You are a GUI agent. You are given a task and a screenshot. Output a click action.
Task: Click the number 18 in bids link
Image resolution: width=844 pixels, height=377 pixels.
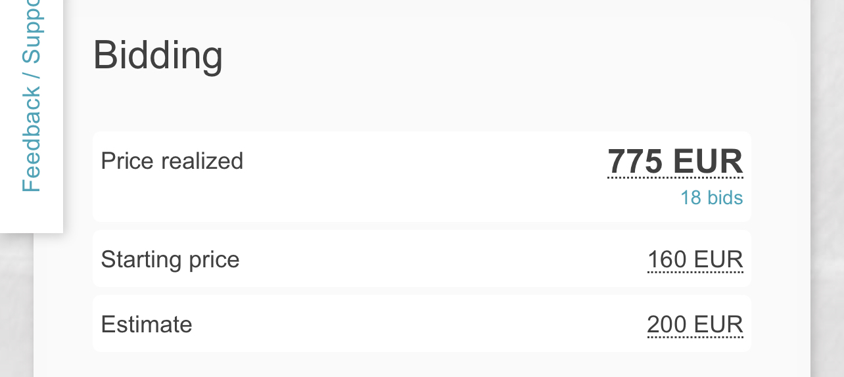click(x=690, y=198)
